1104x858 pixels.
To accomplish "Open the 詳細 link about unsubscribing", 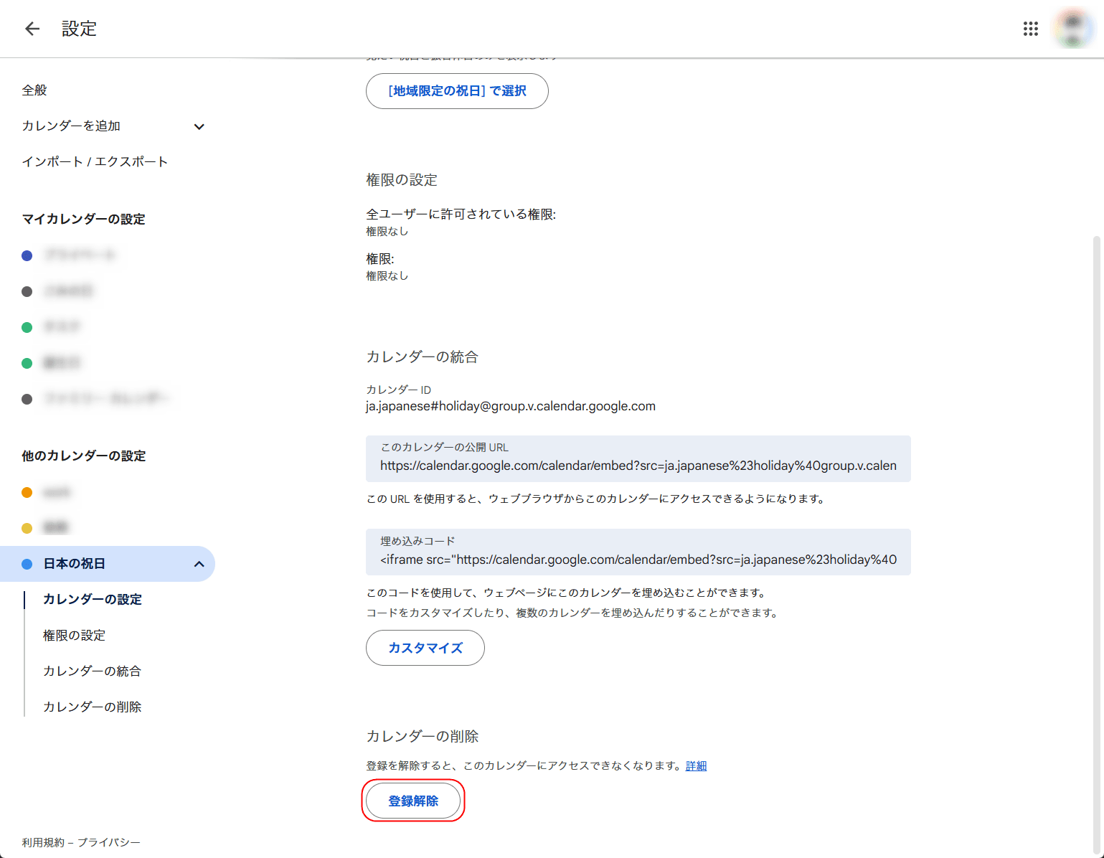I will tap(696, 765).
